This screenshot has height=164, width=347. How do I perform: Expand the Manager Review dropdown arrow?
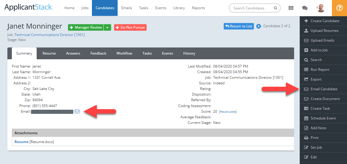(x=108, y=27)
